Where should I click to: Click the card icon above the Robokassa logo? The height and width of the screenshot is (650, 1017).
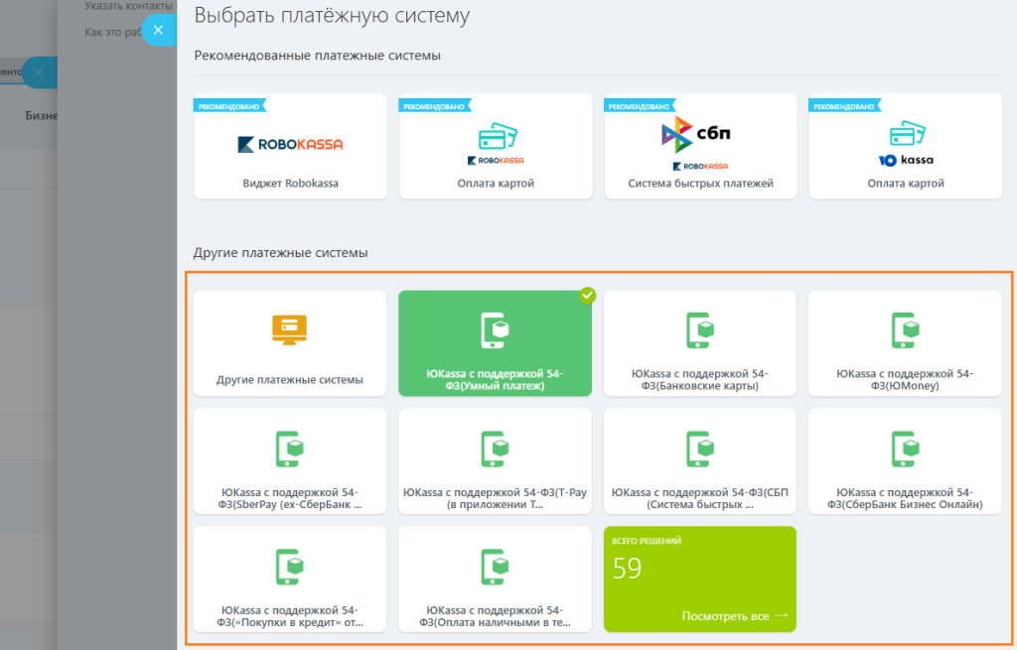(x=498, y=135)
